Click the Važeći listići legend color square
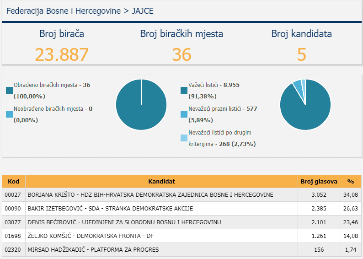The image size is (363, 259). click(184, 91)
